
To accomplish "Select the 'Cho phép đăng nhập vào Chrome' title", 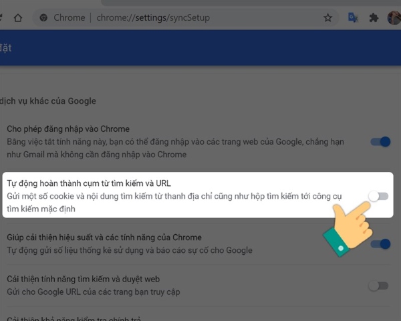I will tap(68, 128).
